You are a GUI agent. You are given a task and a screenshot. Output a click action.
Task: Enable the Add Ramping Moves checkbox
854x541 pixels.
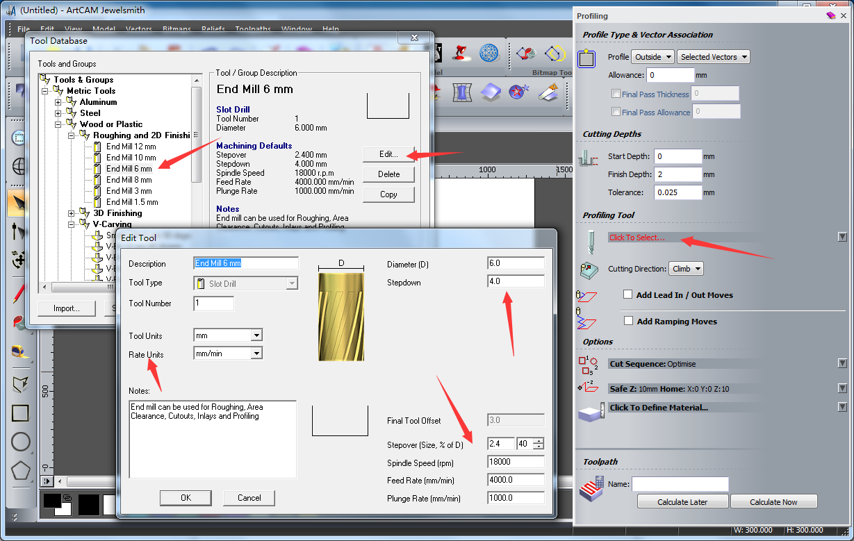pyautogui.click(x=628, y=321)
